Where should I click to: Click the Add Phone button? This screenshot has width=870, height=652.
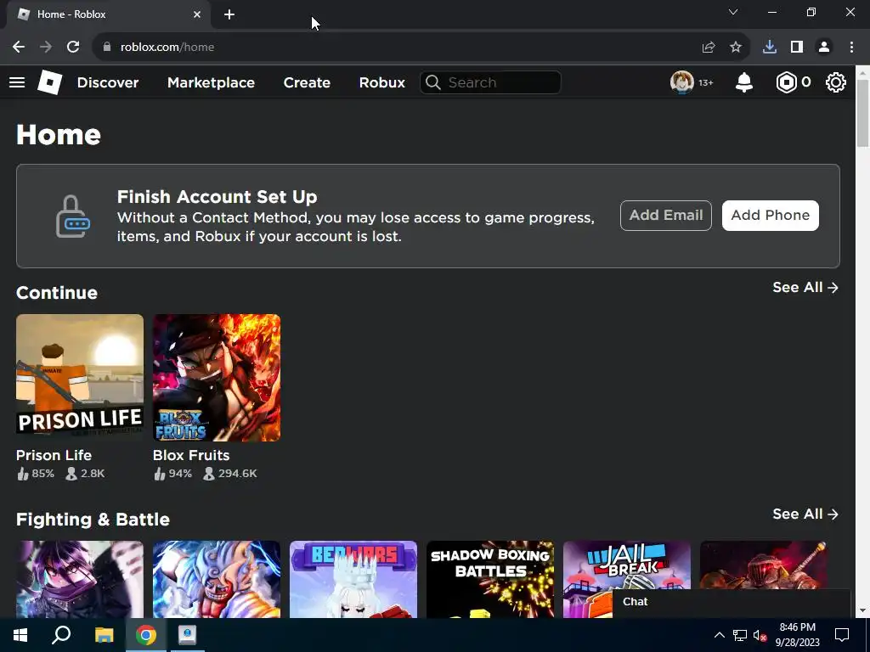tap(770, 215)
